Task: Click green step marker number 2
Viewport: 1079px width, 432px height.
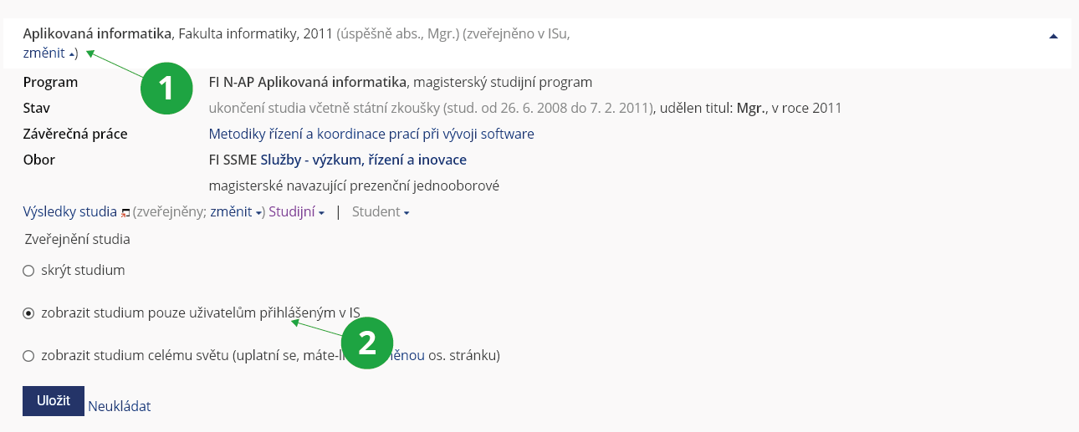Action: 367,343
